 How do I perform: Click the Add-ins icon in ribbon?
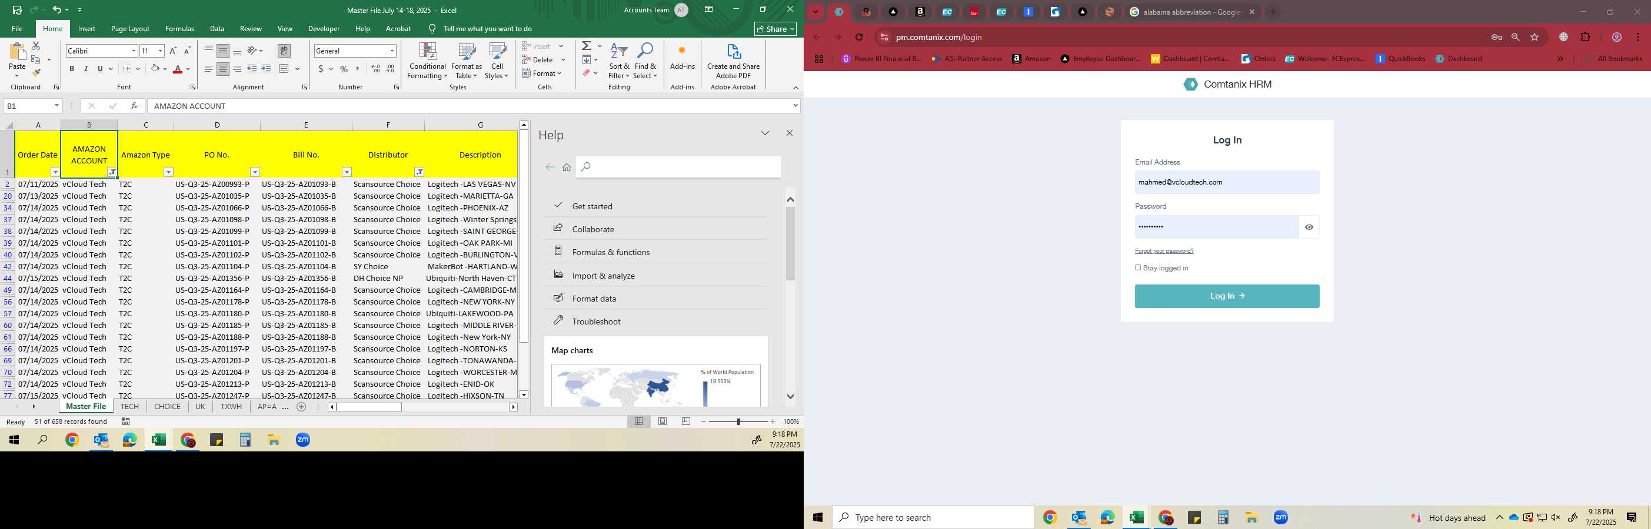pos(682,56)
